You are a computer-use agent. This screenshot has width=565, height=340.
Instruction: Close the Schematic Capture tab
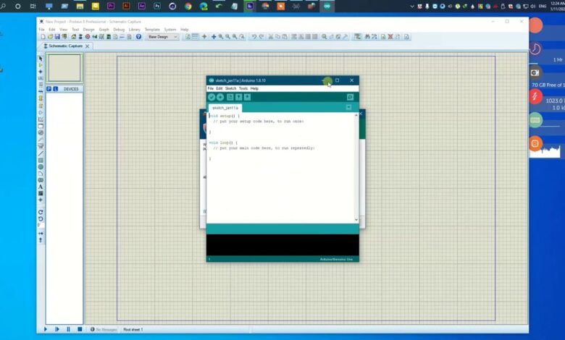click(88, 46)
